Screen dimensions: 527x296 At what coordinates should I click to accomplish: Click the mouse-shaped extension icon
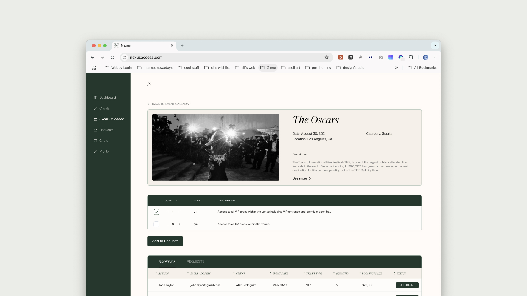tap(361, 57)
